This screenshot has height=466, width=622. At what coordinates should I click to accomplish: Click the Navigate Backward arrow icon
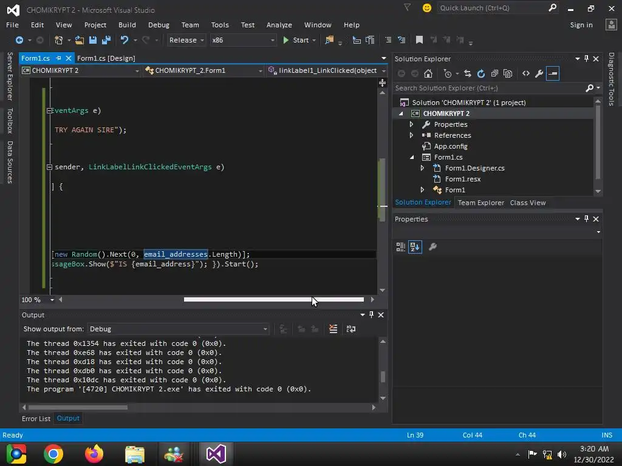[19, 40]
